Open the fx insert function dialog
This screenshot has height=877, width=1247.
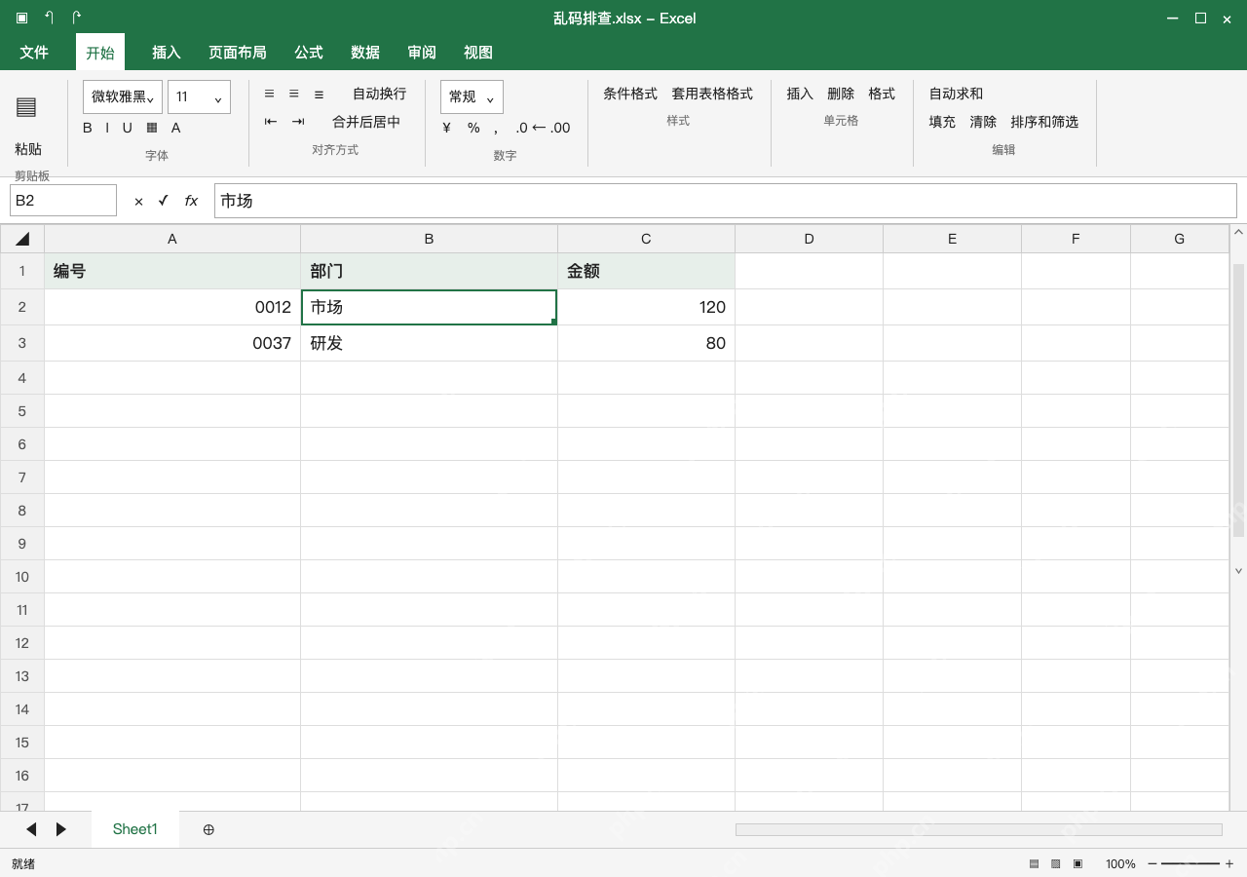coord(191,201)
